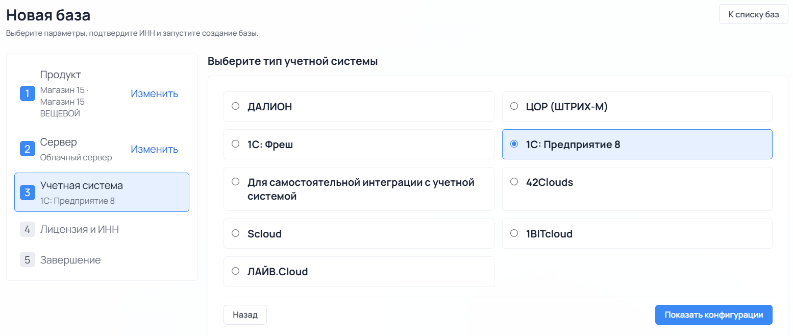Open step 4 Лицензия и ИНН
Screen dimensions: 793x336
(102, 229)
